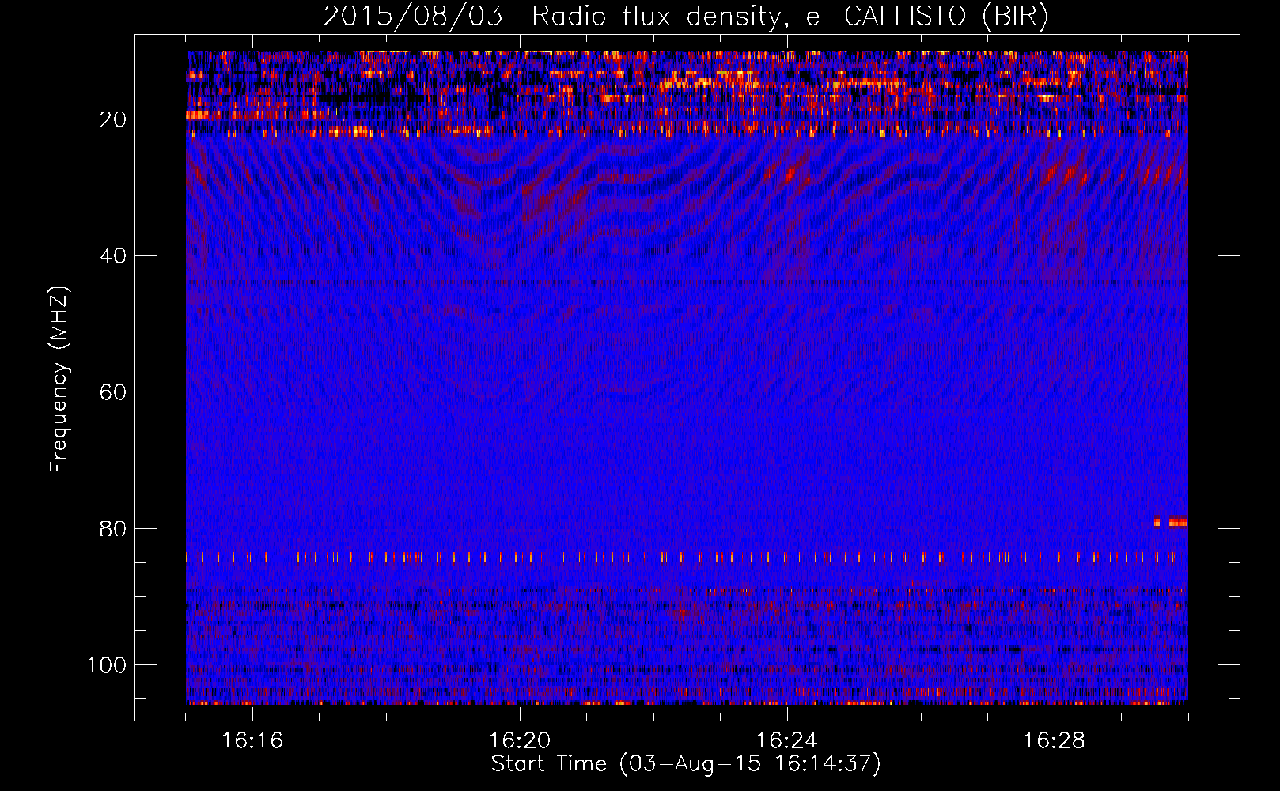Click the 'Frequency (MHZ)' axis label

pos(60,379)
